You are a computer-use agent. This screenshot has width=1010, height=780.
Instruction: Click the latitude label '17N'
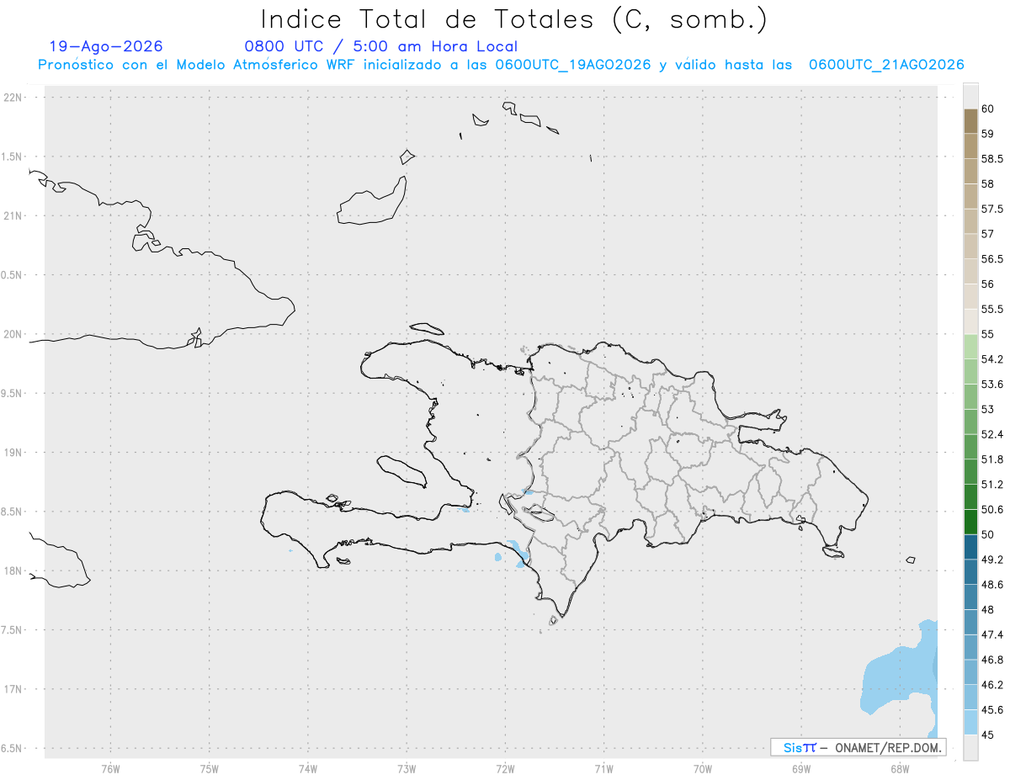[x=13, y=689]
